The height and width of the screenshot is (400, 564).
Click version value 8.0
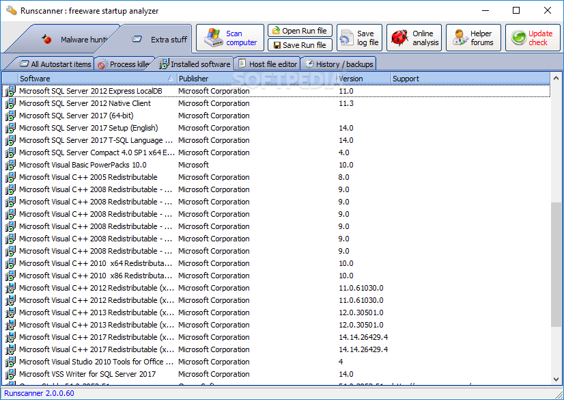click(x=343, y=177)
